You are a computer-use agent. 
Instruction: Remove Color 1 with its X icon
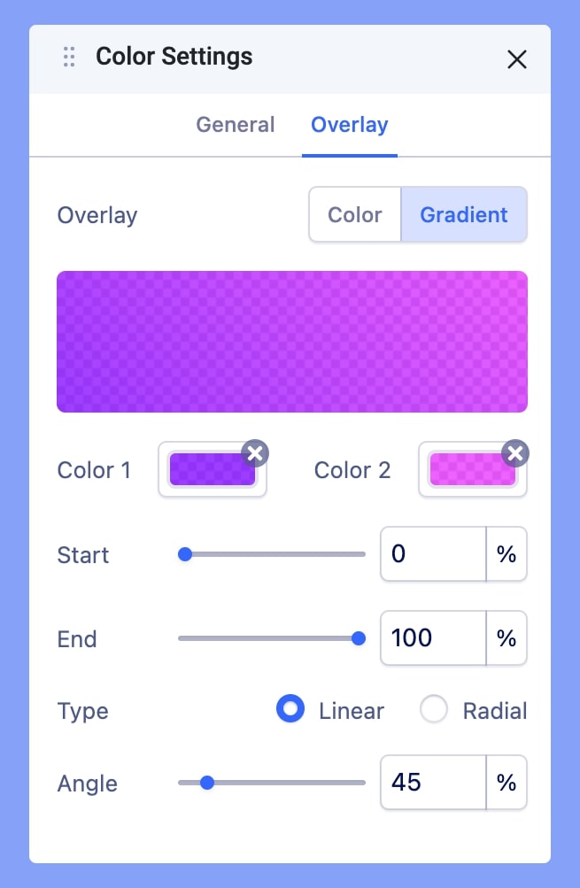(255, 454)
